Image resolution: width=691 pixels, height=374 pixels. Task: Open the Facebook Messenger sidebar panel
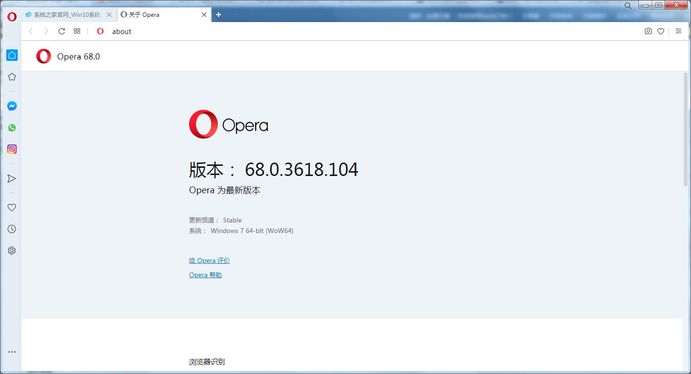point(12,105)
